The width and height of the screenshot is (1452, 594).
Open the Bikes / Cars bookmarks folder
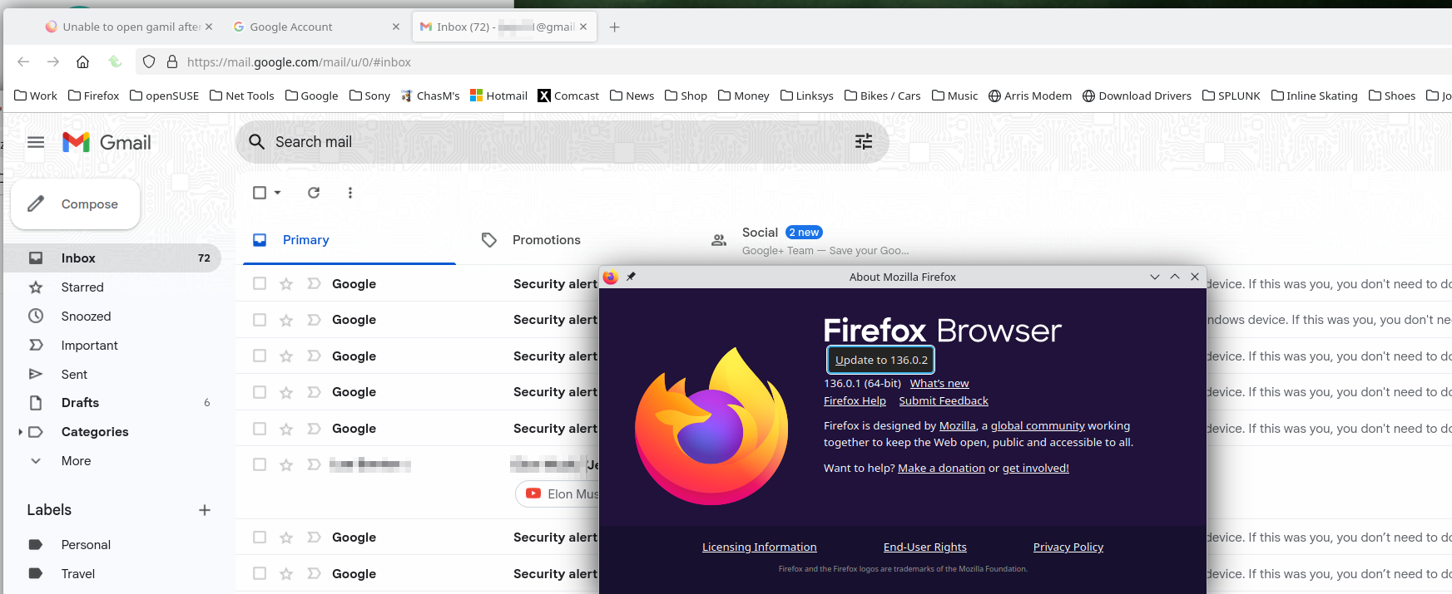(x=882, y=96)
